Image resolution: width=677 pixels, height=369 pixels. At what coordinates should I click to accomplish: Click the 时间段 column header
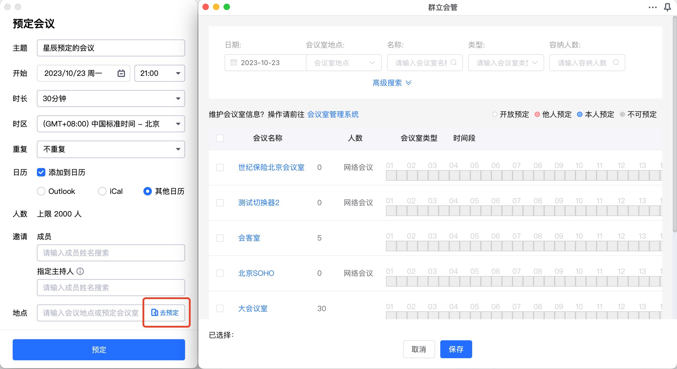click(x=464, y=138)
